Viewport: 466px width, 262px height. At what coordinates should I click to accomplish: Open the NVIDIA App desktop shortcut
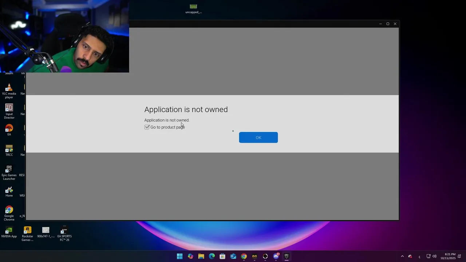click(x=9, y=232)
